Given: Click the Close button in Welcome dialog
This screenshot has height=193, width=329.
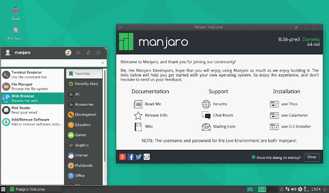Looking at the screenshot, I should click(x=312, y=157).
